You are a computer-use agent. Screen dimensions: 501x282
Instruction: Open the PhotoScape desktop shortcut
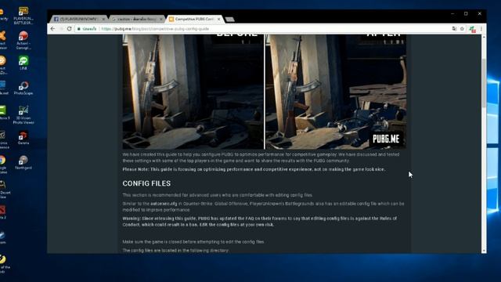pyautogui.click(x=23, y=88)
